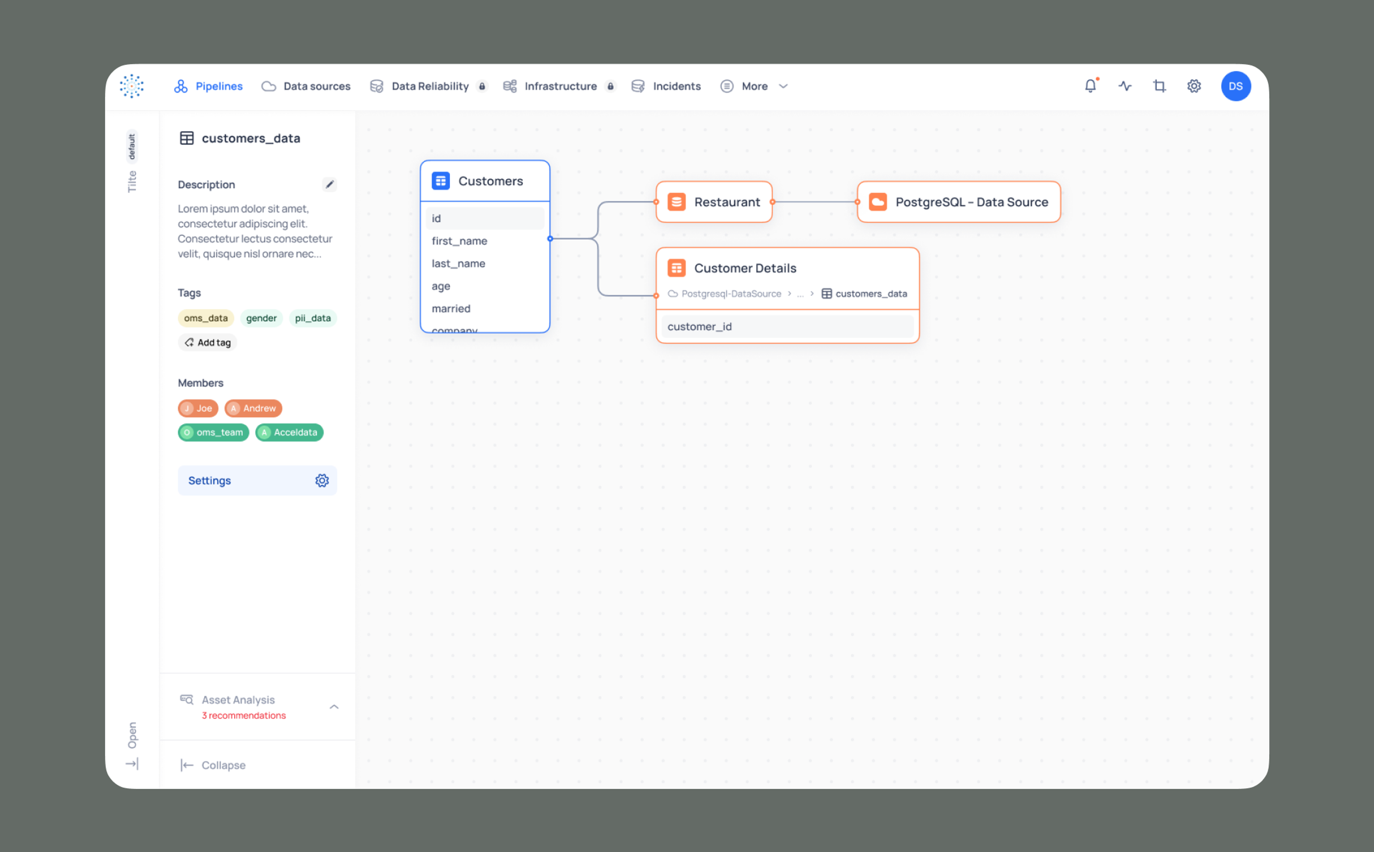Click the default label on left rail

(x=132, y=146)
